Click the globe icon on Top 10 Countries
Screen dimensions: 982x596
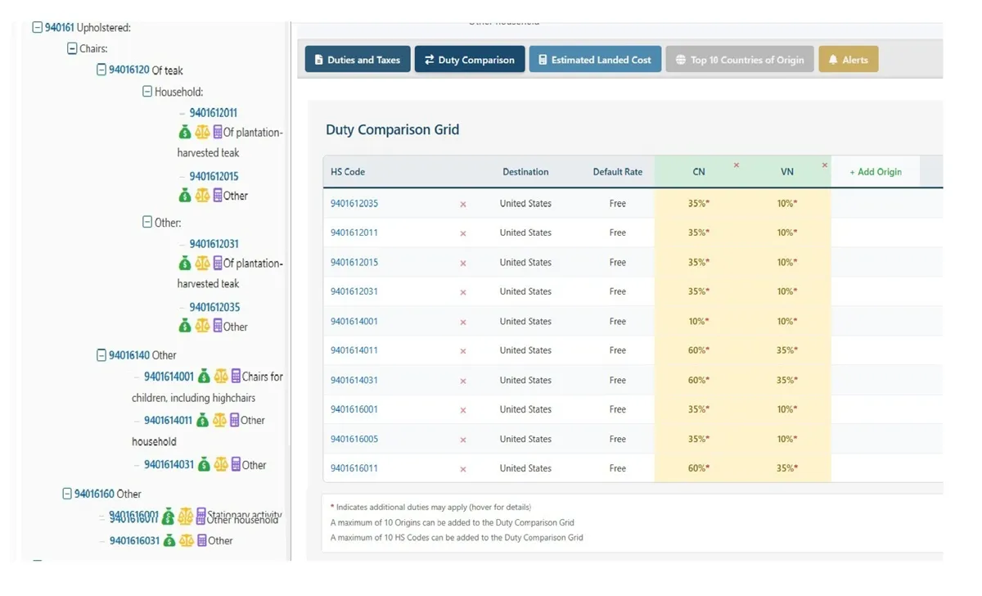[681, 58]
